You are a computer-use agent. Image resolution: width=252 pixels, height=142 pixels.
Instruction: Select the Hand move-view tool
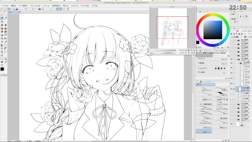click(2, 62)
